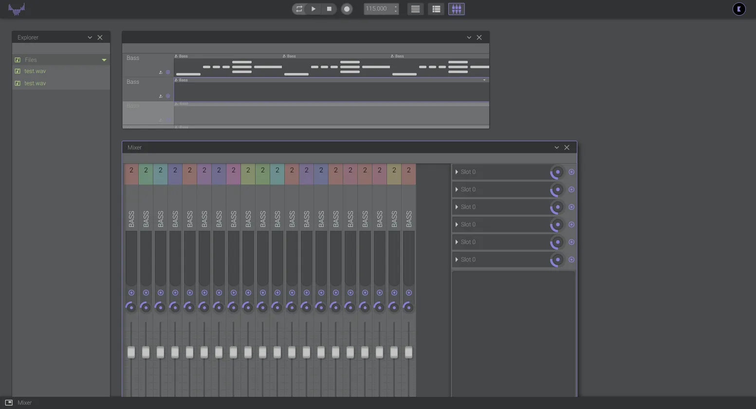Click the pan knob on the rightmost mixer channel
The height and width of the screenshot is (409, 756).
point(408,307)
